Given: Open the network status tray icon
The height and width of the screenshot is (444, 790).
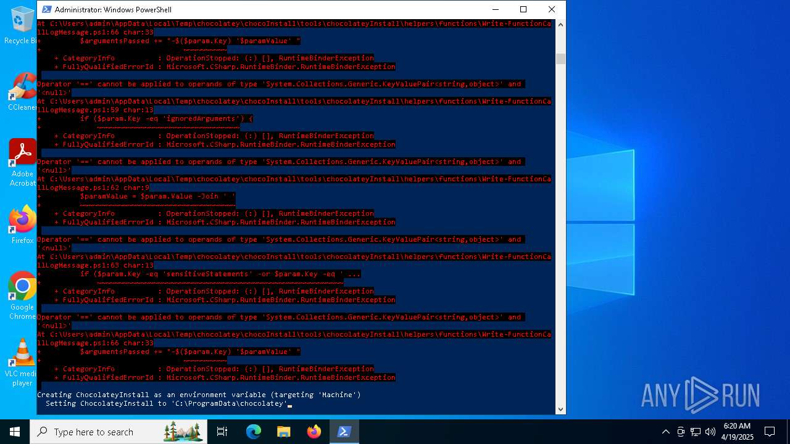Looking at the screenshot, I should (x=696, y=432).
